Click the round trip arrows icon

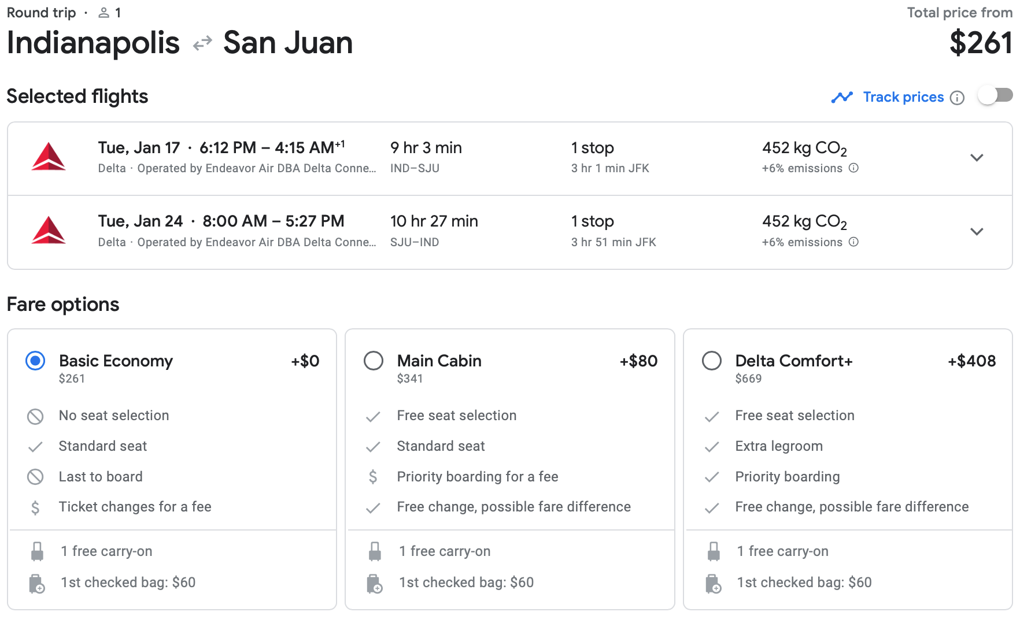click(202, 44)
